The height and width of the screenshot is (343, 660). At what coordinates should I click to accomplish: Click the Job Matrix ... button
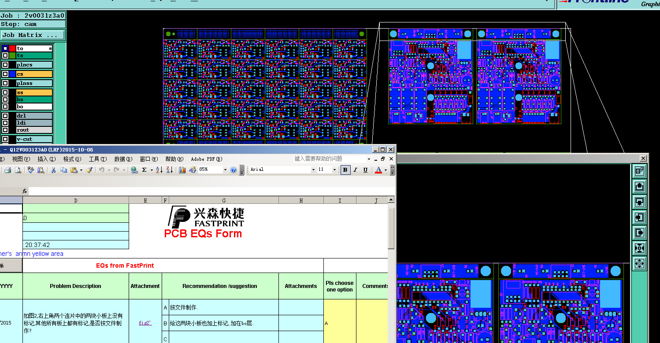33,35
